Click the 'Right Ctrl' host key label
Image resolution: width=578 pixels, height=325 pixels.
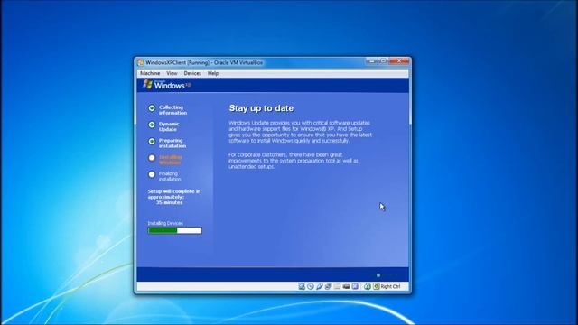(x=390, y=286)
